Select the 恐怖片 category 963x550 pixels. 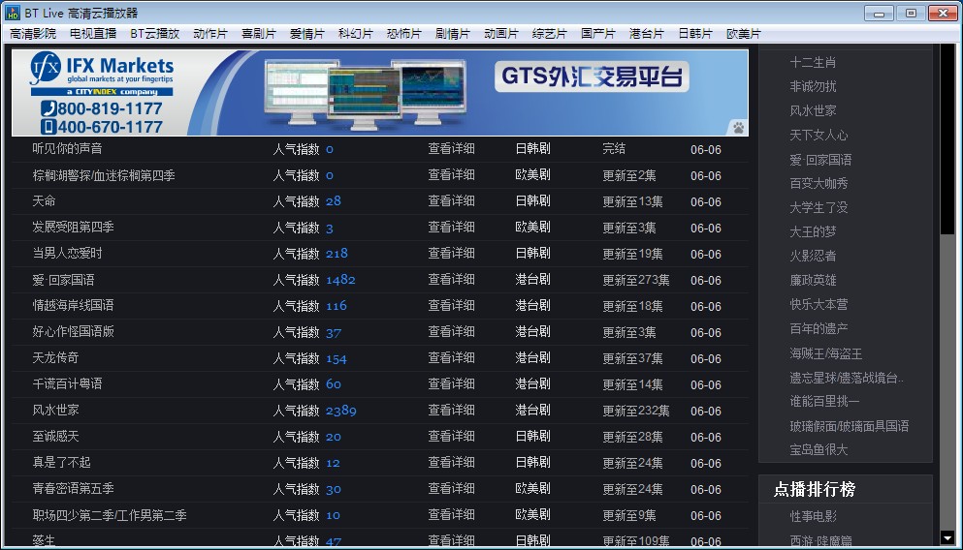point(404,34)
